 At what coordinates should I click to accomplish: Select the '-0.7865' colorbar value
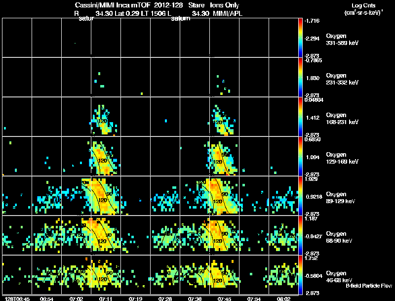313,60
